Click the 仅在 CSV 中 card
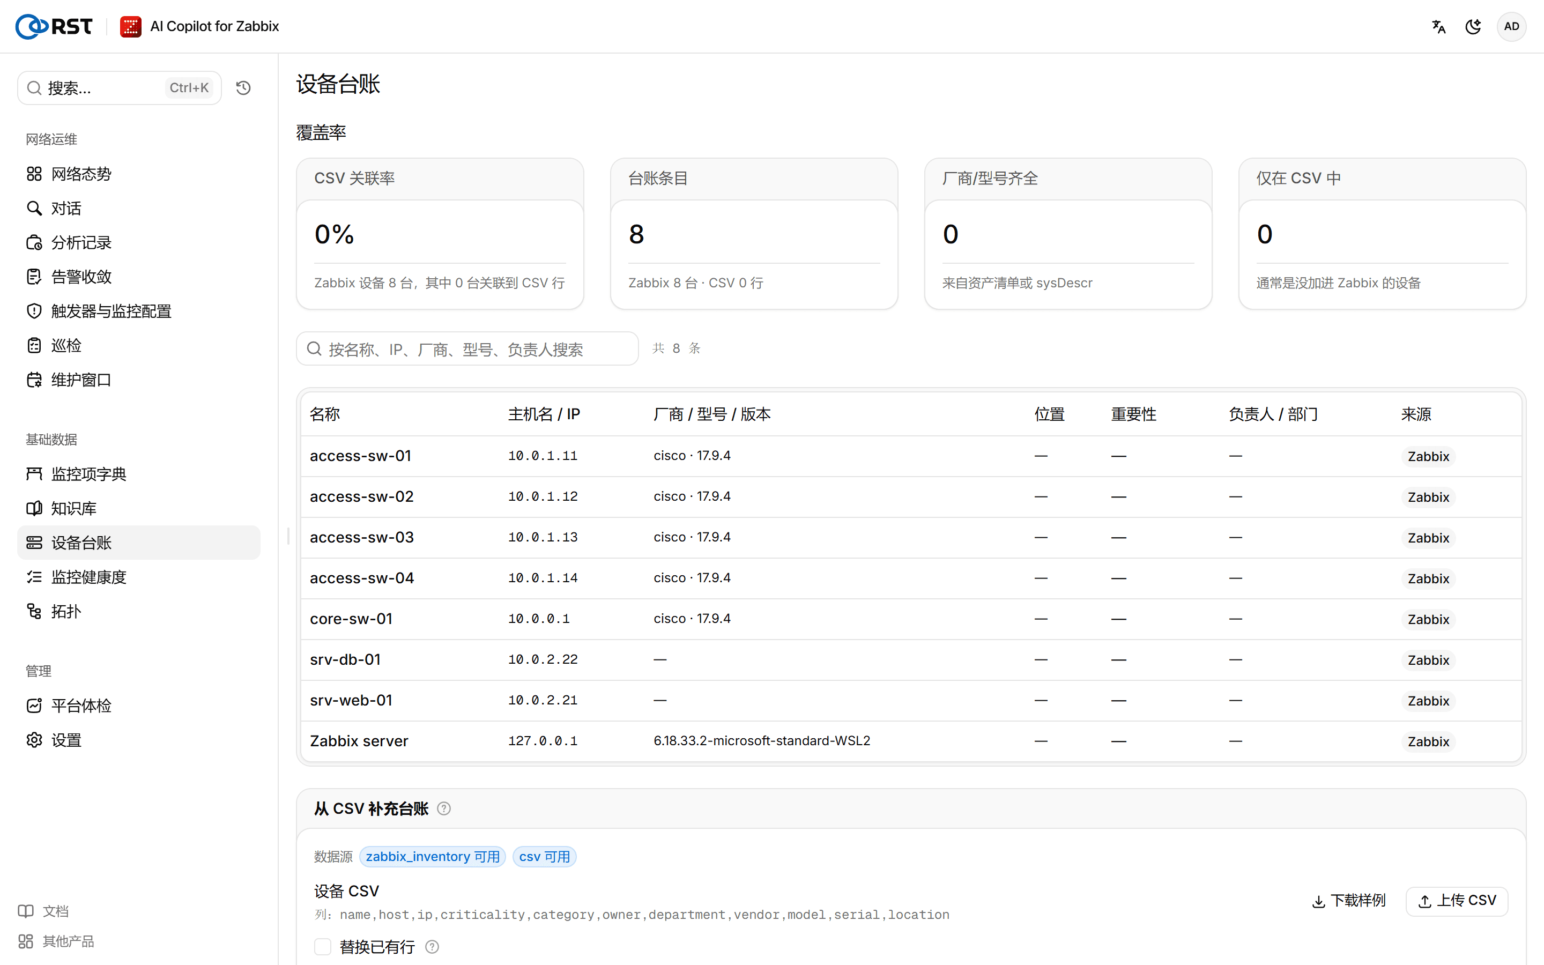This screenshot has height=965, width=1544. tap(1382, 234)
